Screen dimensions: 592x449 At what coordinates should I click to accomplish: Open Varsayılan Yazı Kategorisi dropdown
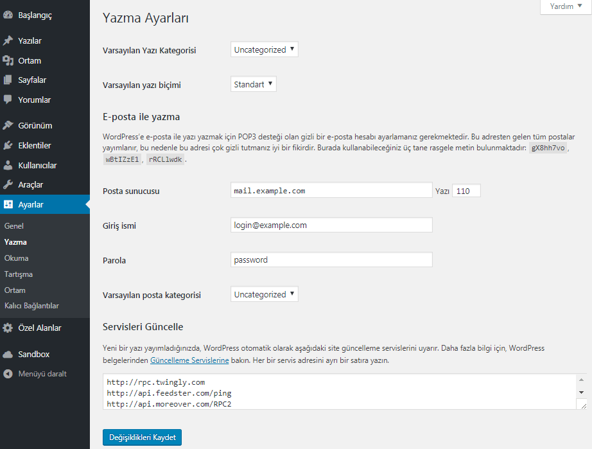coord(265,49)
